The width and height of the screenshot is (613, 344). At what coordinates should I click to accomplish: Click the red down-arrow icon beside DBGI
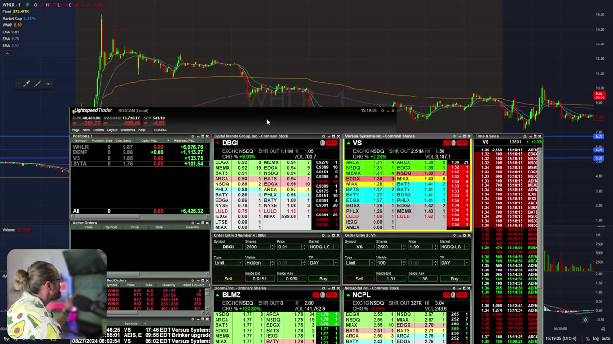pos(217,143)
